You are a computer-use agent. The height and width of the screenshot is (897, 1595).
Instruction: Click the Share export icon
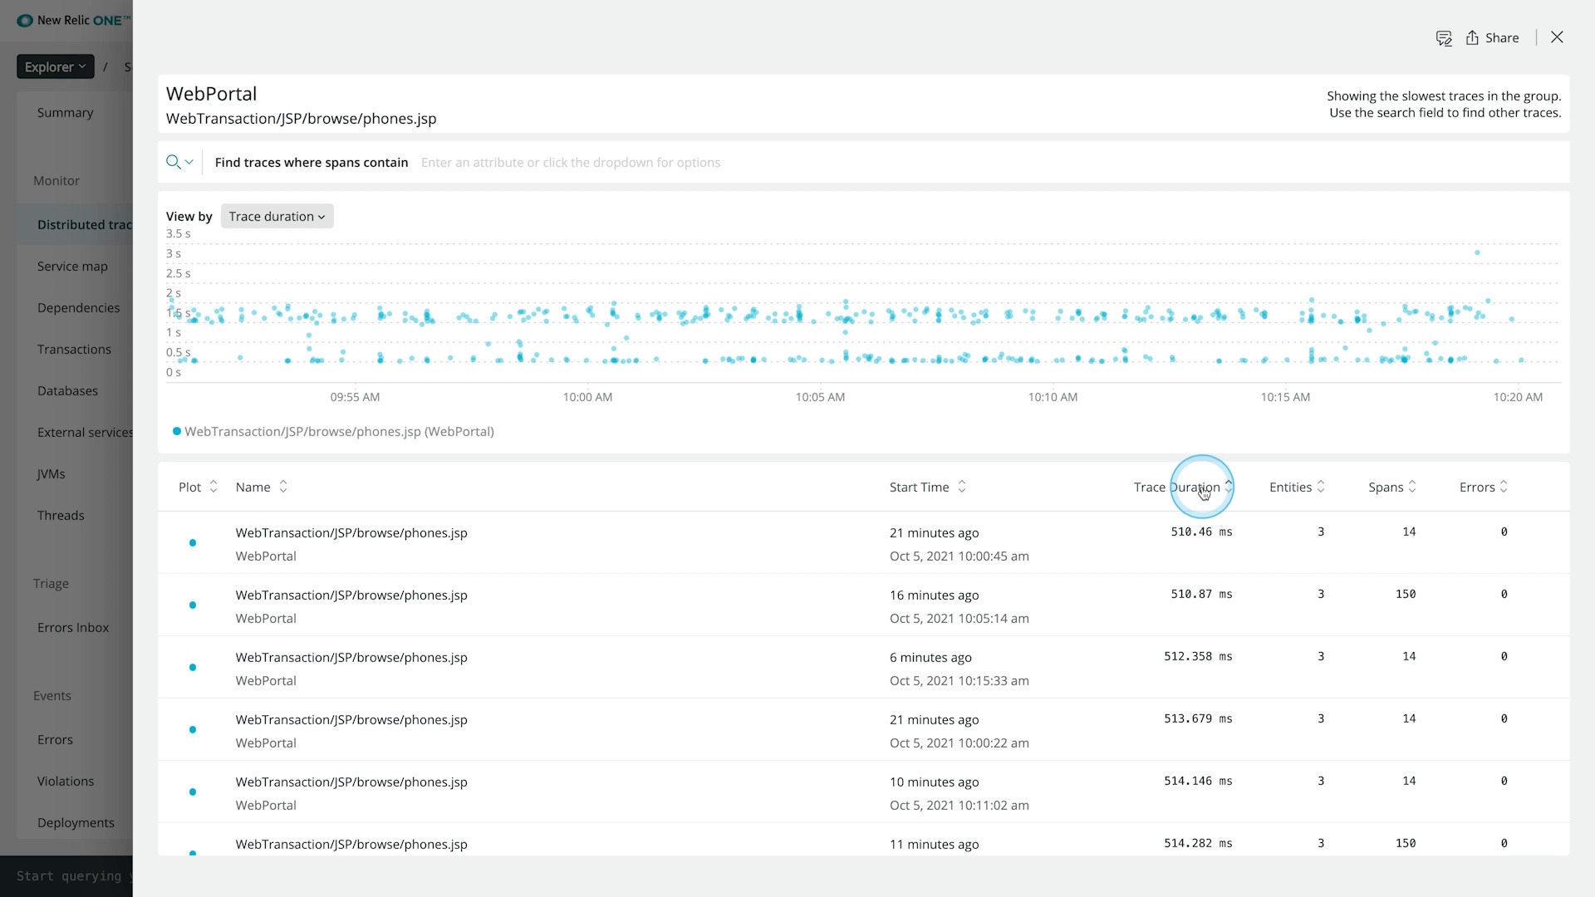(x=1470, y=37)
